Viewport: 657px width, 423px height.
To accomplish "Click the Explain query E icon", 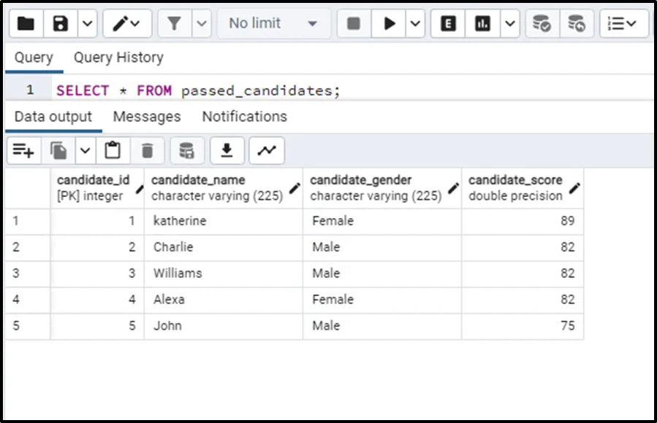I will 449,24.
